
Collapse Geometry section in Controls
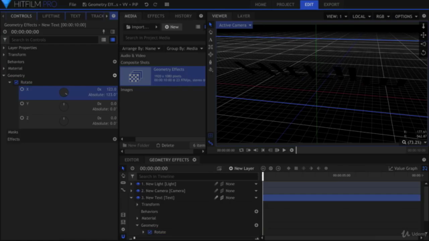(4, 76)
